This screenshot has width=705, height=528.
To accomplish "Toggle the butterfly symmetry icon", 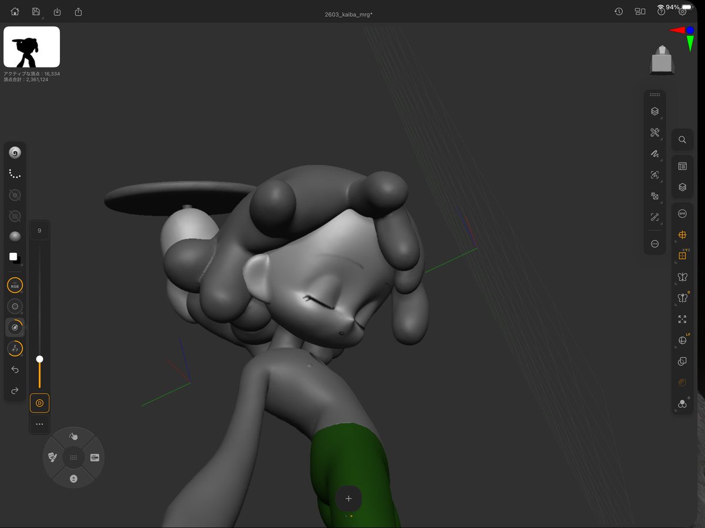I will coord(682,277).
